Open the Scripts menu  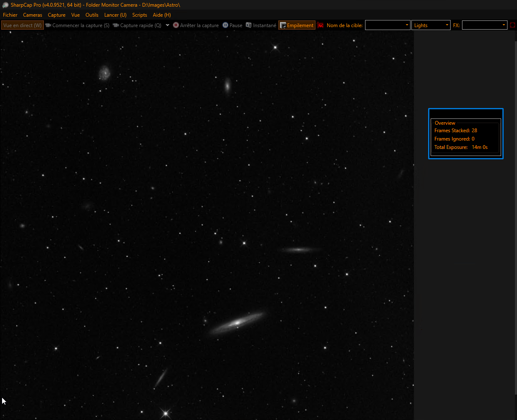140,15
